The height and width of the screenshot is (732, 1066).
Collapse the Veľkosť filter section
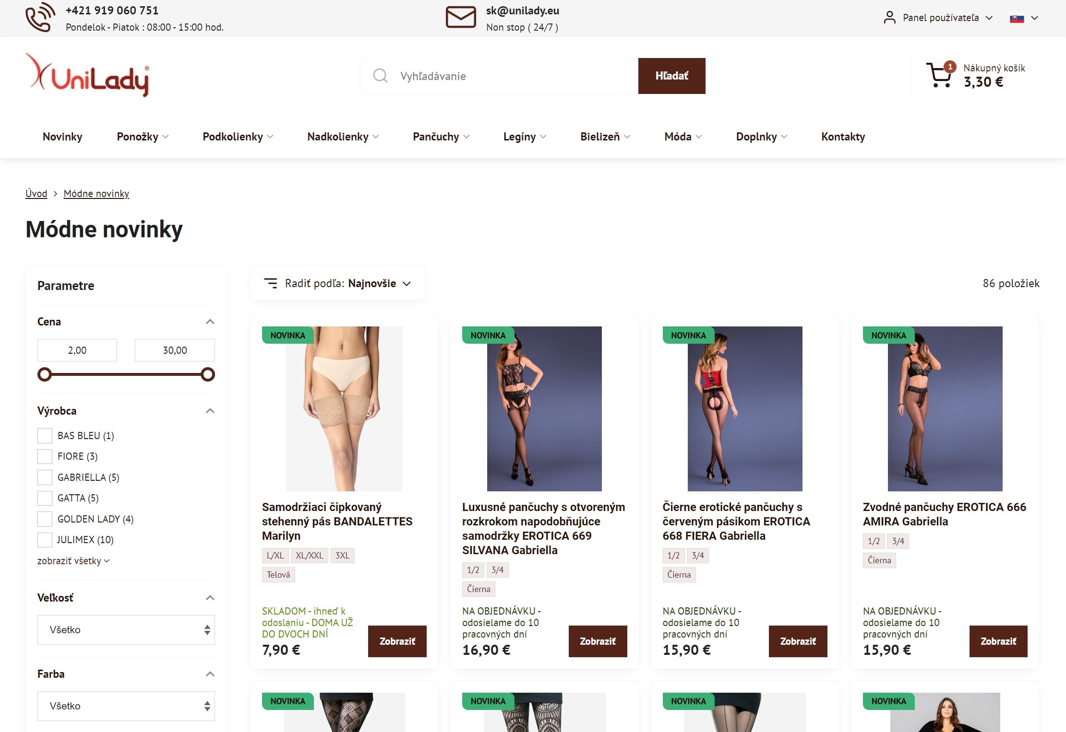pyautogui.click(x=210, y=598)
